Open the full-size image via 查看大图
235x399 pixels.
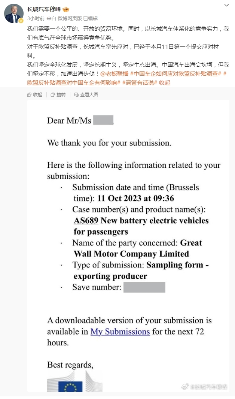click(86, 95)
